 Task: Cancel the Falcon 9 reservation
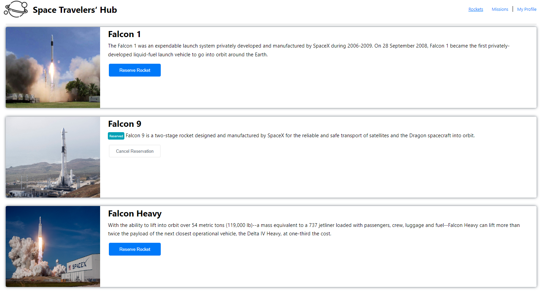[134, 151]
